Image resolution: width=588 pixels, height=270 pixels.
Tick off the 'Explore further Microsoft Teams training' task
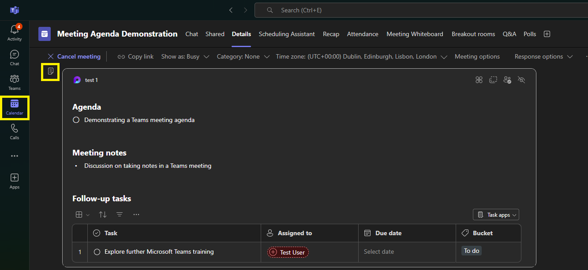(x=97, y=252)
